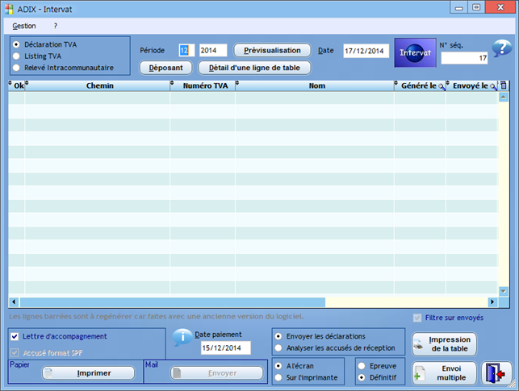The width and height of the screenshot is (519, 391).
Task: Click Impression de la table button
Action: pos(444,344)
